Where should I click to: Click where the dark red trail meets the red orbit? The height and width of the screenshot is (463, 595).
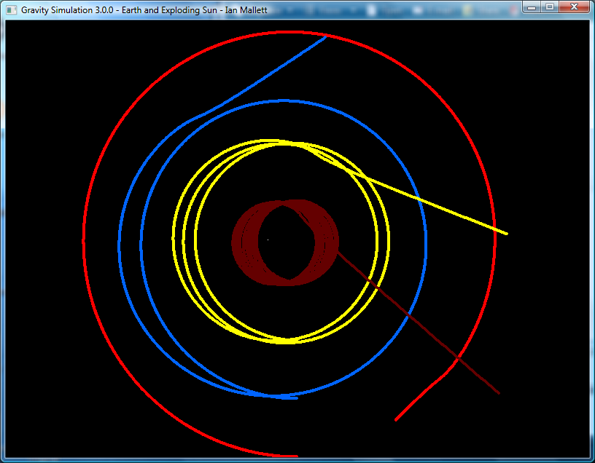coord(457,357)
